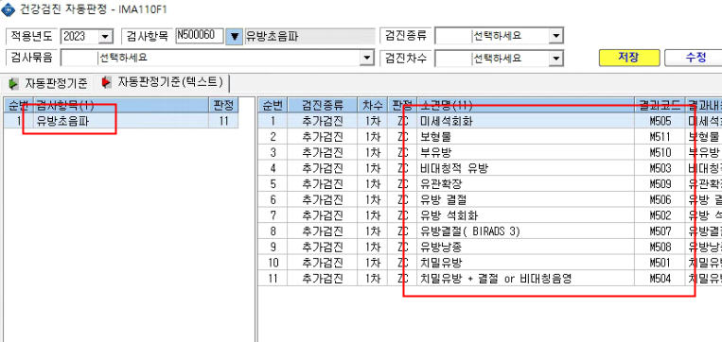Select the 미세석회화 row M505
The height and width of the screenshot is (342, 722).
490,121
